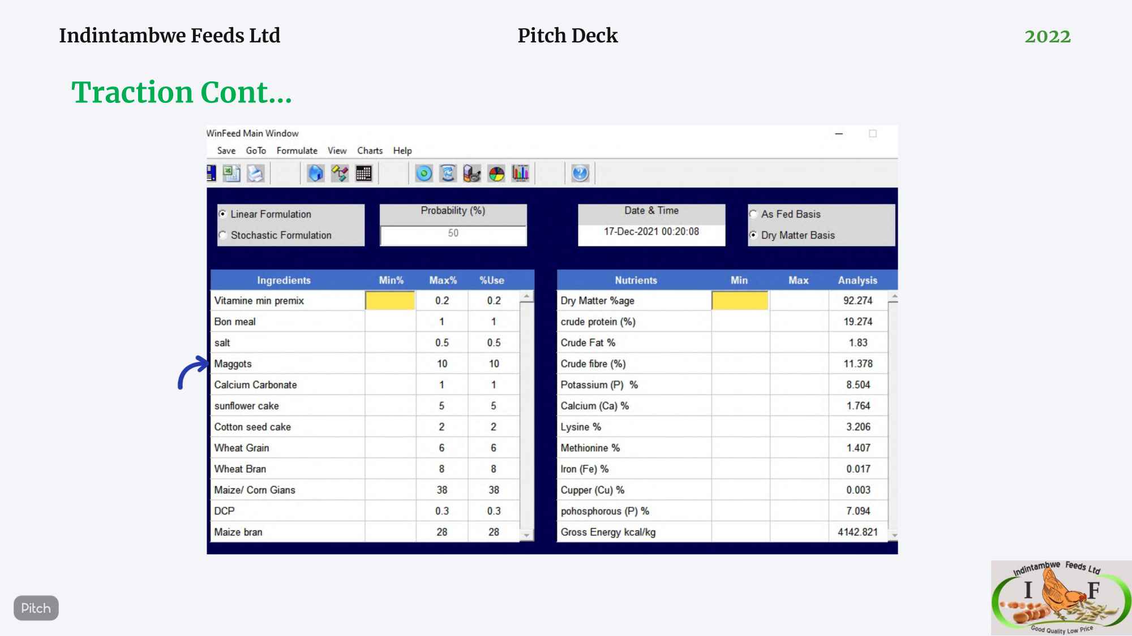Click the Ingredients column header

click(284, 280)
